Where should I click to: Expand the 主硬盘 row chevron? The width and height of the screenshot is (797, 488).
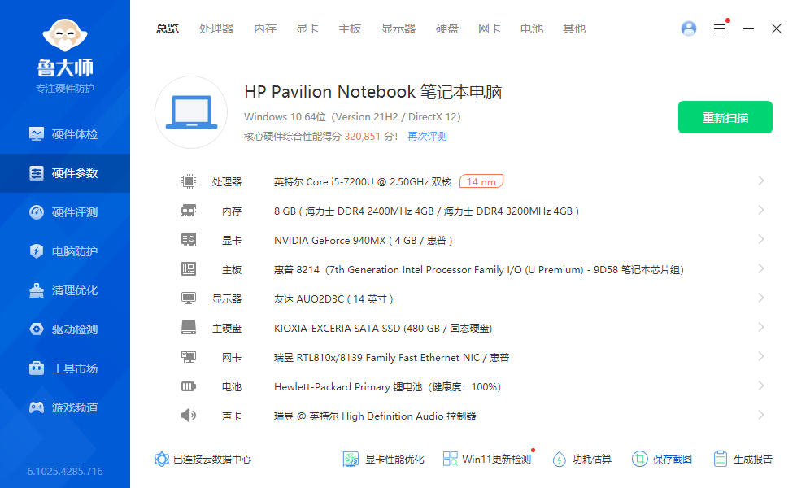click(x=760, y=328)
